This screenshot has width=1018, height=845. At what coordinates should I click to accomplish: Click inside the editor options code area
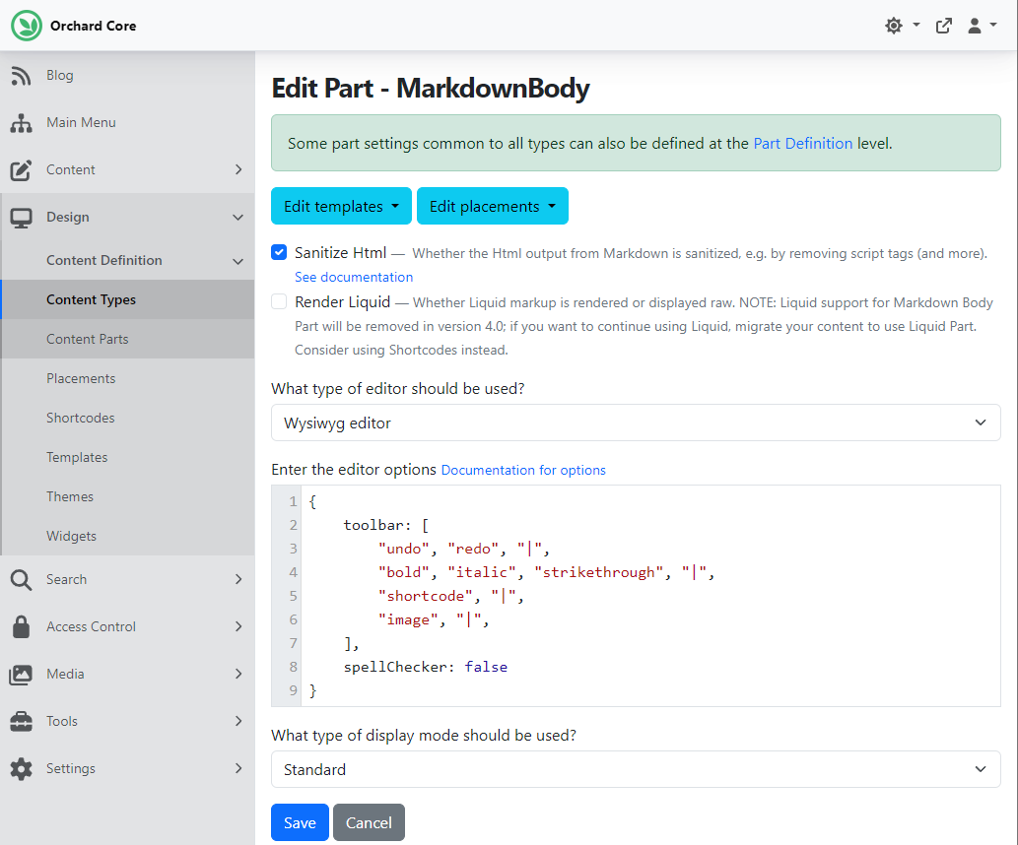(x=649, y=596)
